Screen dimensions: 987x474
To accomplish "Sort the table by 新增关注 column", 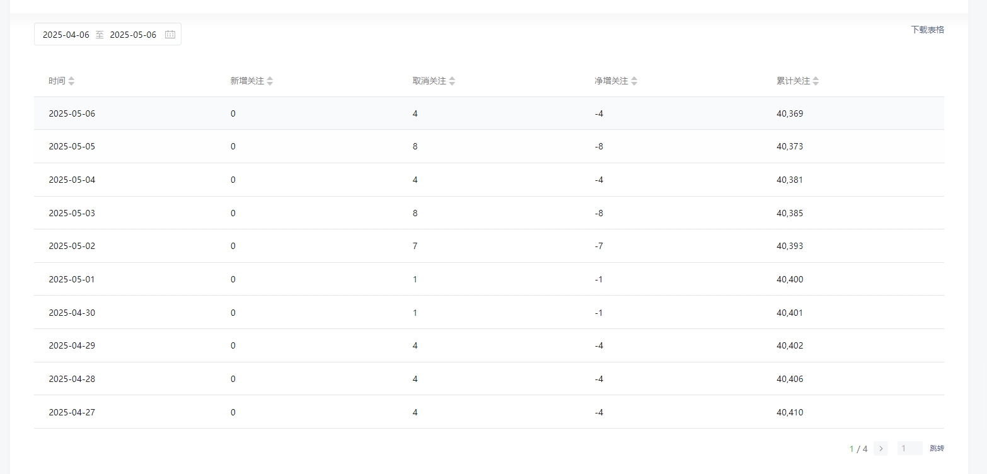I will [x=270, y=81].
